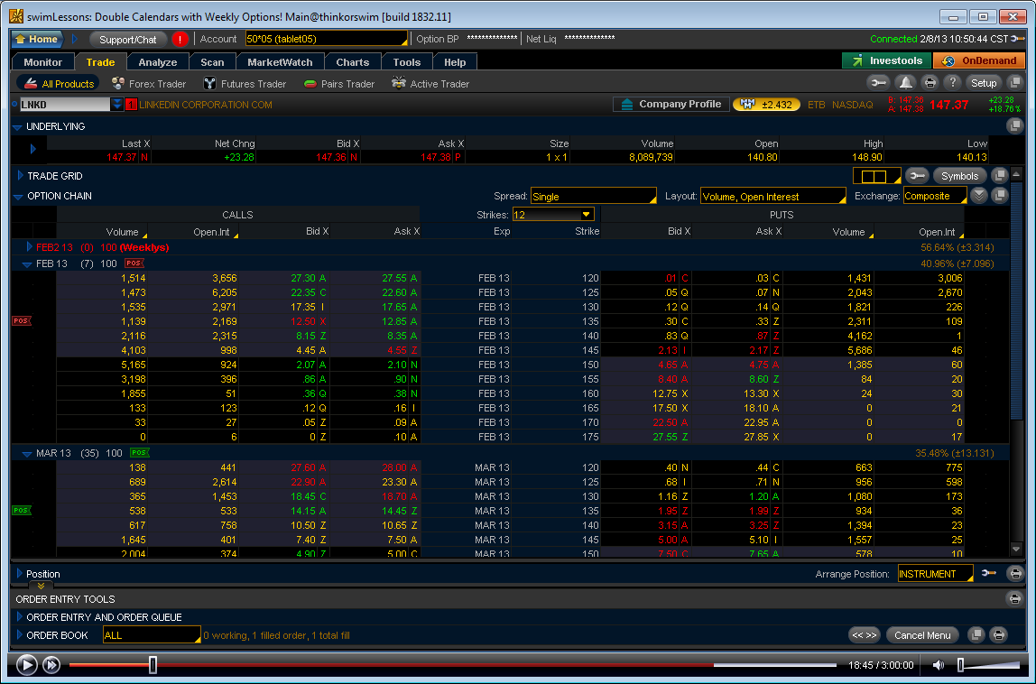
Task: Click printer icon in Order Entry Tools header
Action: click(1015, 599)
